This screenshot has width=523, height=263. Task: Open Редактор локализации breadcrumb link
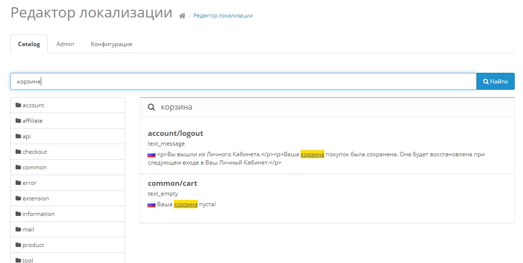[223, 16]
